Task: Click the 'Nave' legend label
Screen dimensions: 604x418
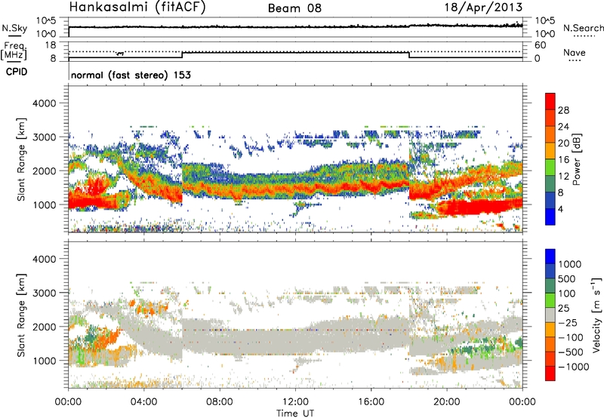Action: [575, 52]
